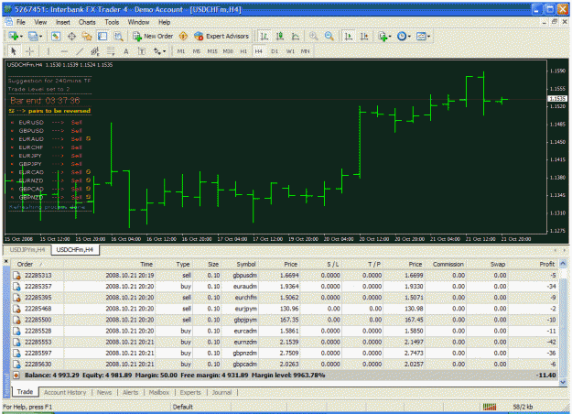572x414 pixels.
Task: Open the Experts terminal tab
Action: coord(190,392)
